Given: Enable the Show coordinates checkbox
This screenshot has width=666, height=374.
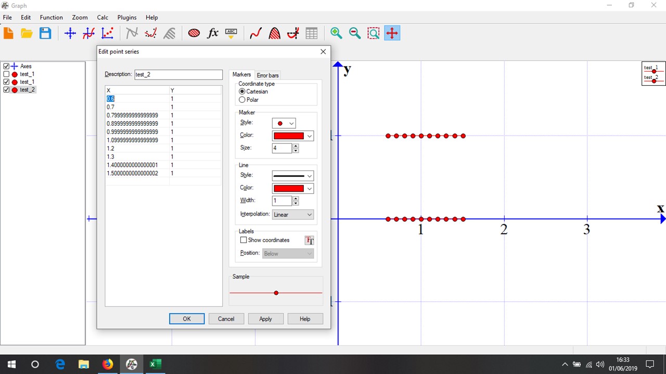Looking at the screenshot, I should click(x=243, y=240).
